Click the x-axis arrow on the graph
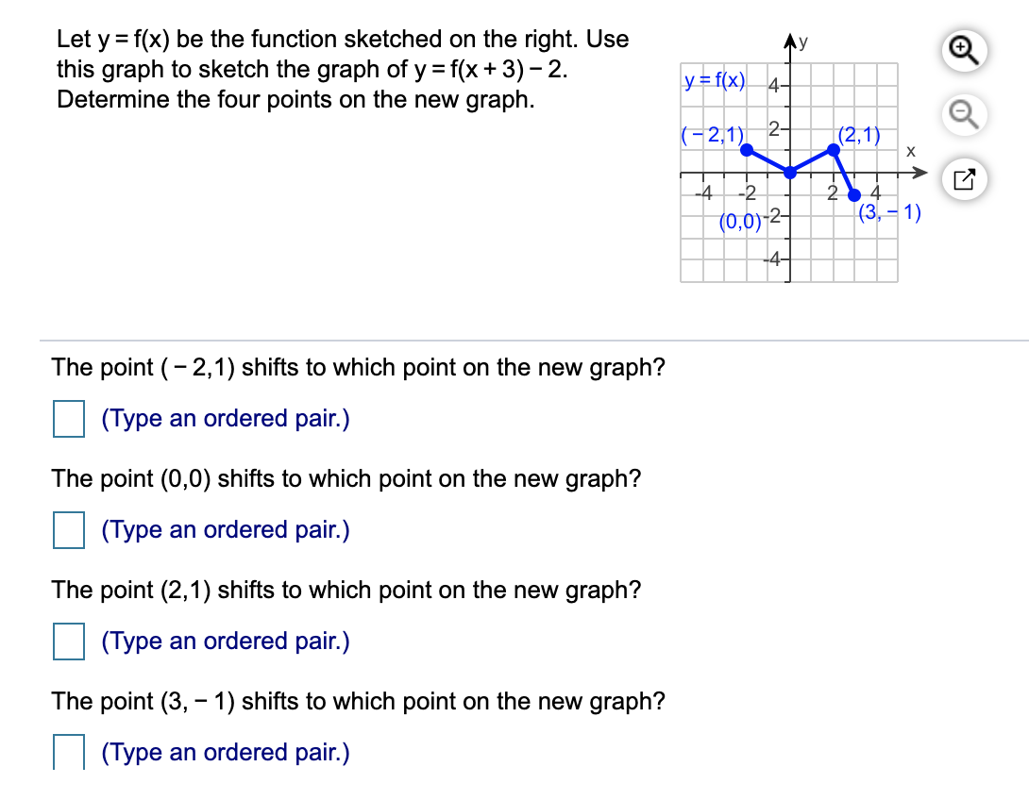This screenshot has height=800, width=1029. 920,173
